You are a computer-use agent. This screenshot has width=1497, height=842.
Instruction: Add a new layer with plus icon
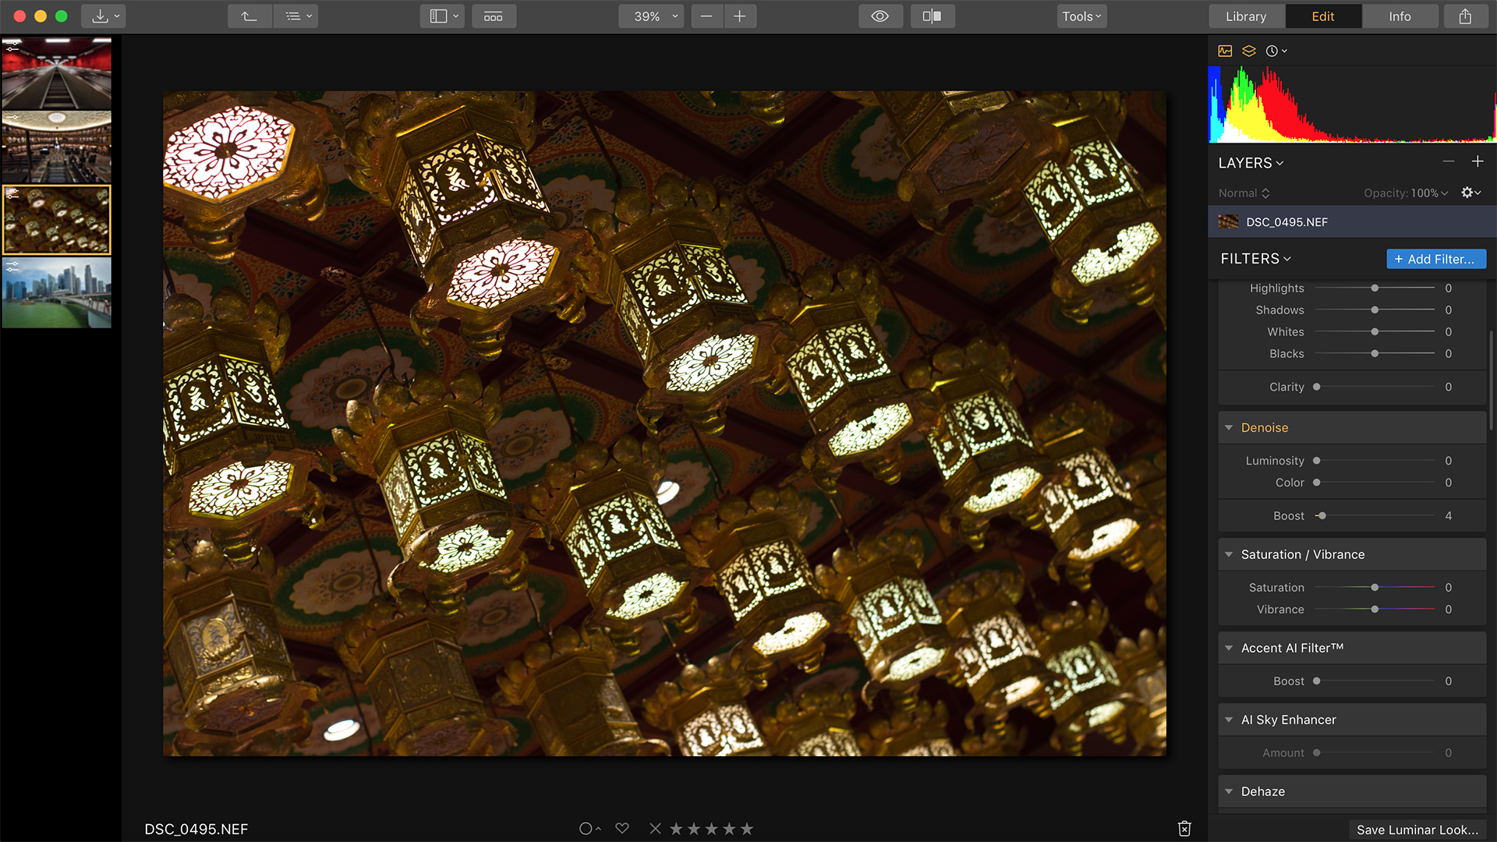click(x=1478, y=161)
